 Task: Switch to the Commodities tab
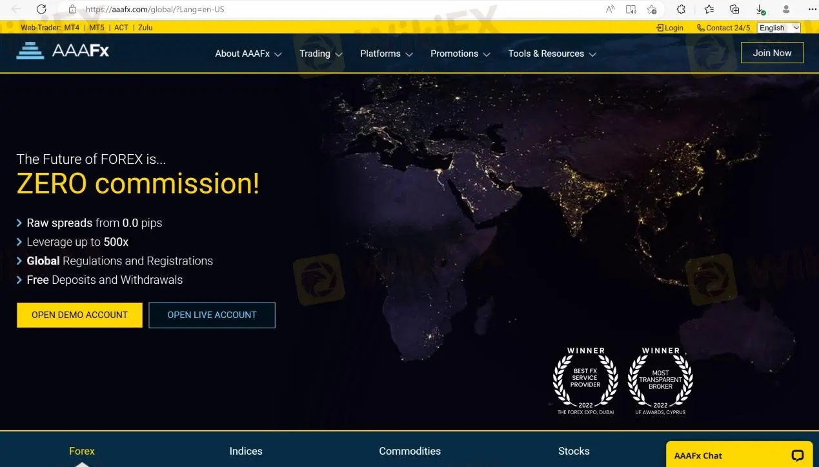(x=410, y=451)
